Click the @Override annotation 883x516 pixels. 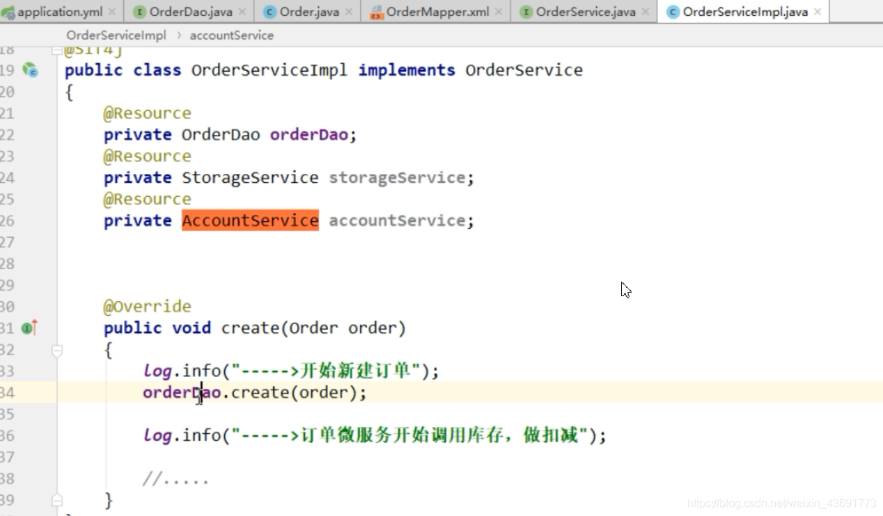point(147,306)
